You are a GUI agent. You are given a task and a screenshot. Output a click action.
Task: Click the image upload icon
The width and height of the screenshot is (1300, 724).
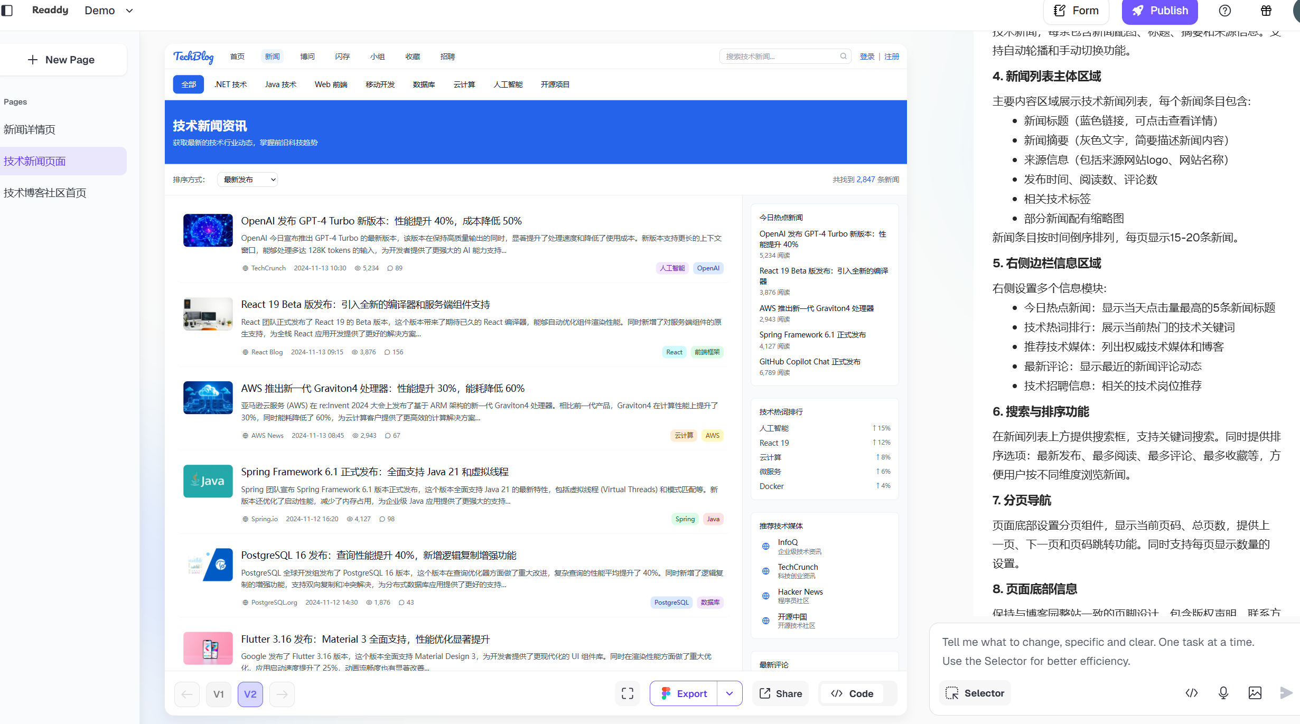click(1255, 693)
